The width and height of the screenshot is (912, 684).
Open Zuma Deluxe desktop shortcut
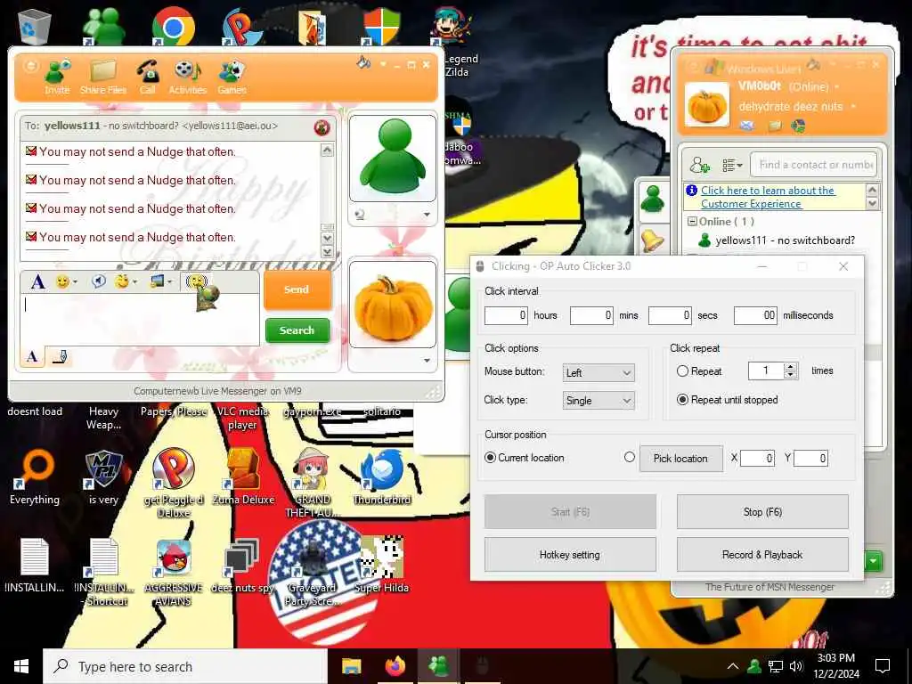tap(243, 477)
